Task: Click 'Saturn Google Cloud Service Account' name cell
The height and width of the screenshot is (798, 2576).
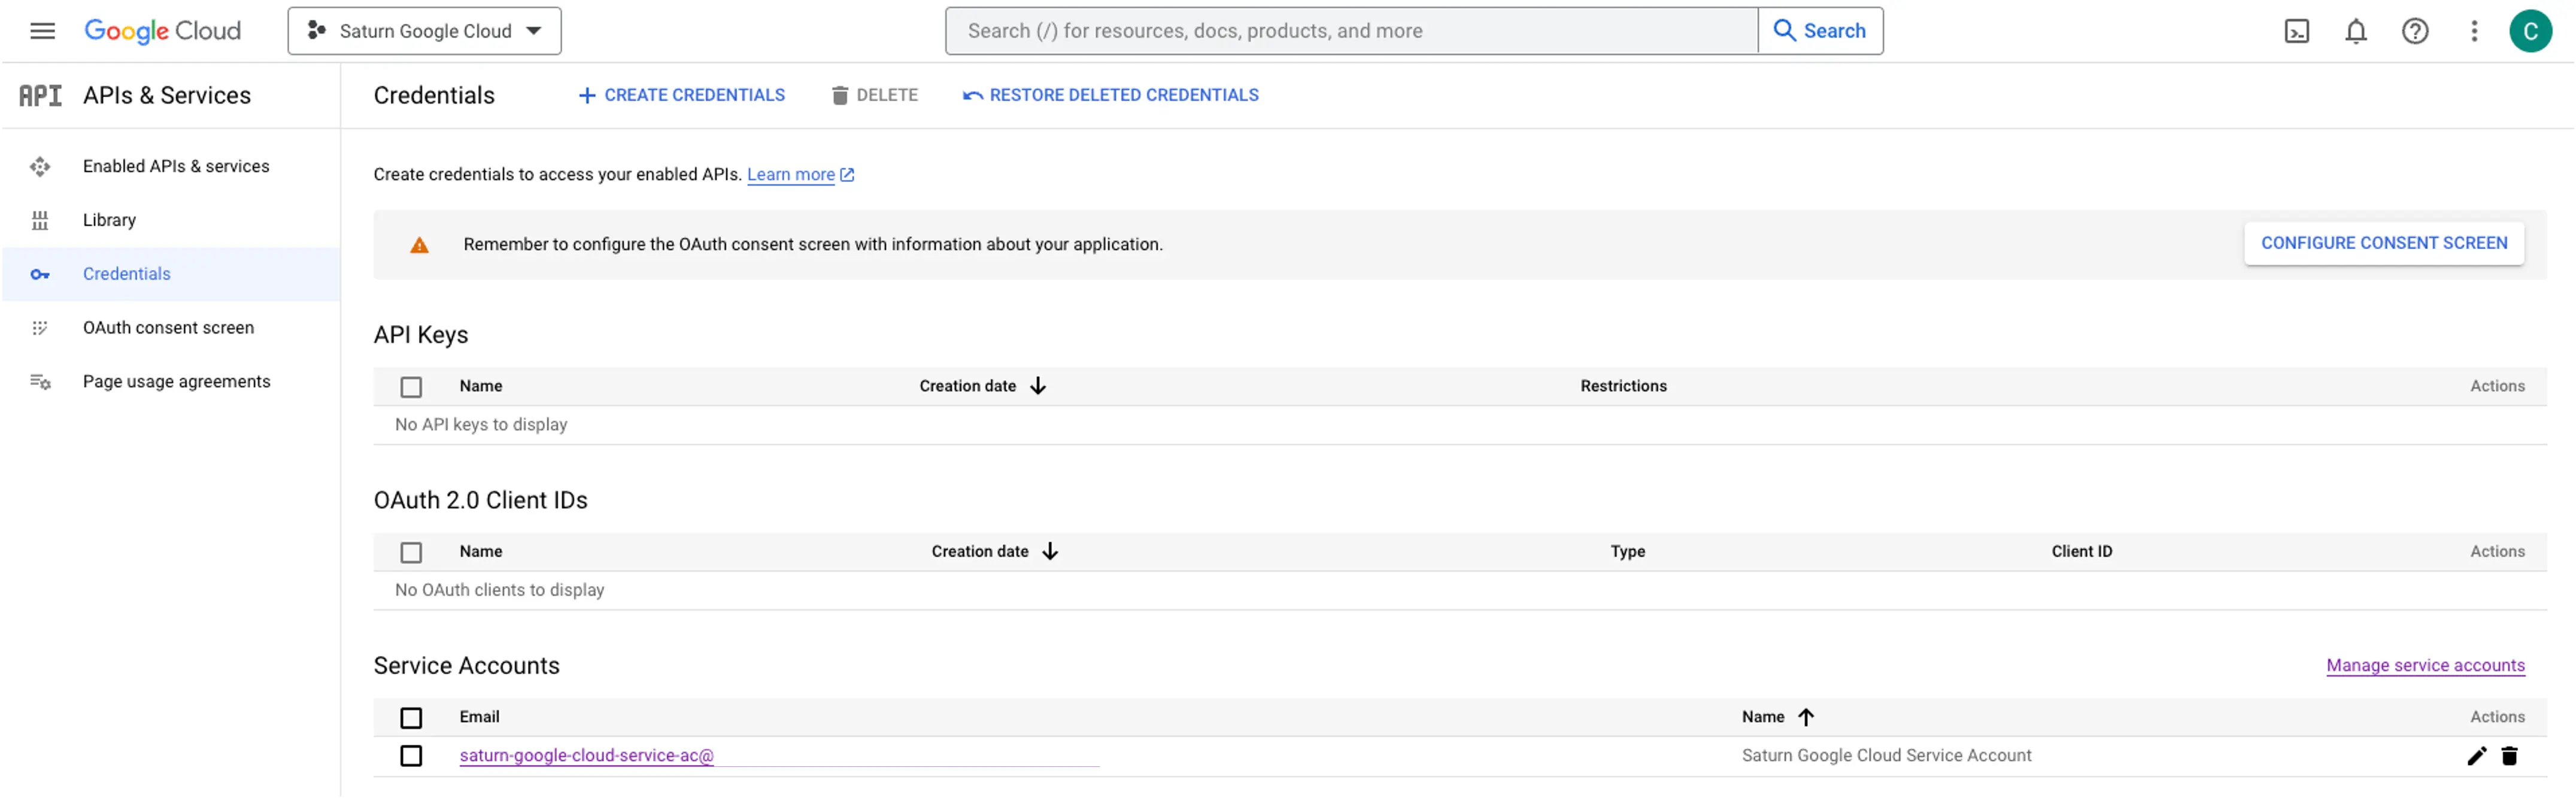Action: (x=1886, y=756)
